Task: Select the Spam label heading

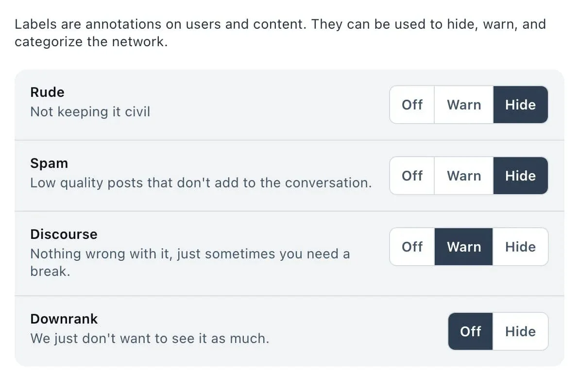Action: 49,163
